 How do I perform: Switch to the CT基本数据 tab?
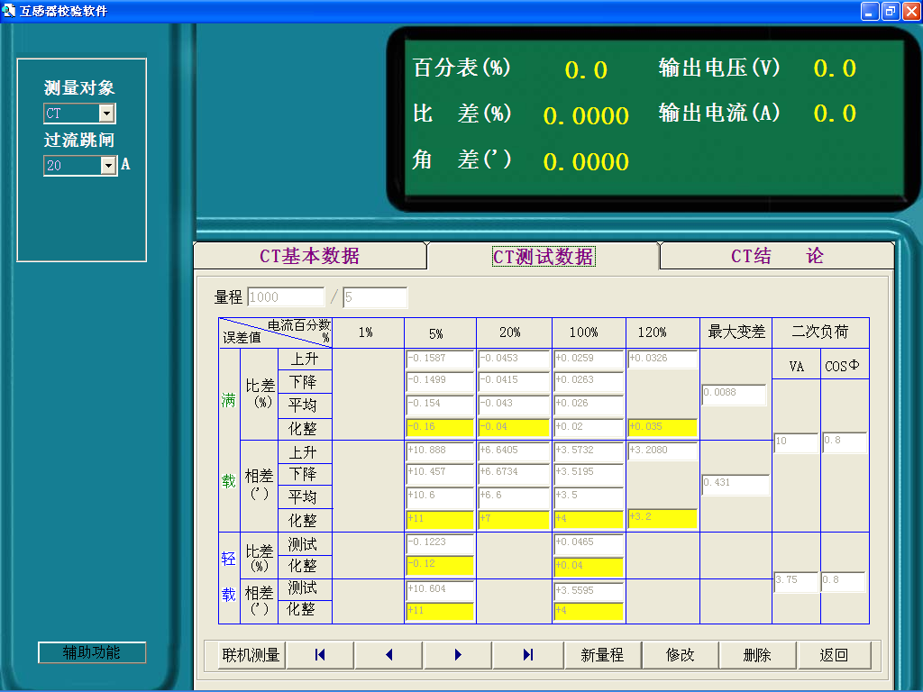[309, 256]
